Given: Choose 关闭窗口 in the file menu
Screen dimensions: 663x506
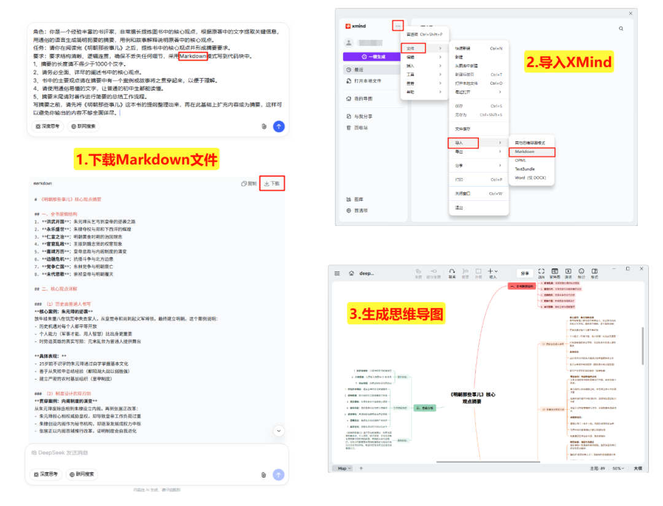Looking at the screenshot, I should [x=479, y=194].
